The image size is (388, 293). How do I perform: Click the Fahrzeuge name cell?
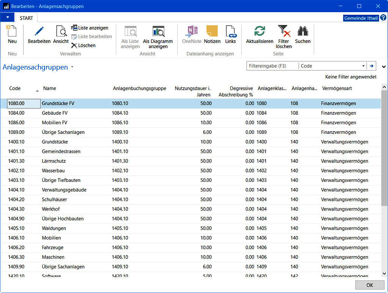52,248
